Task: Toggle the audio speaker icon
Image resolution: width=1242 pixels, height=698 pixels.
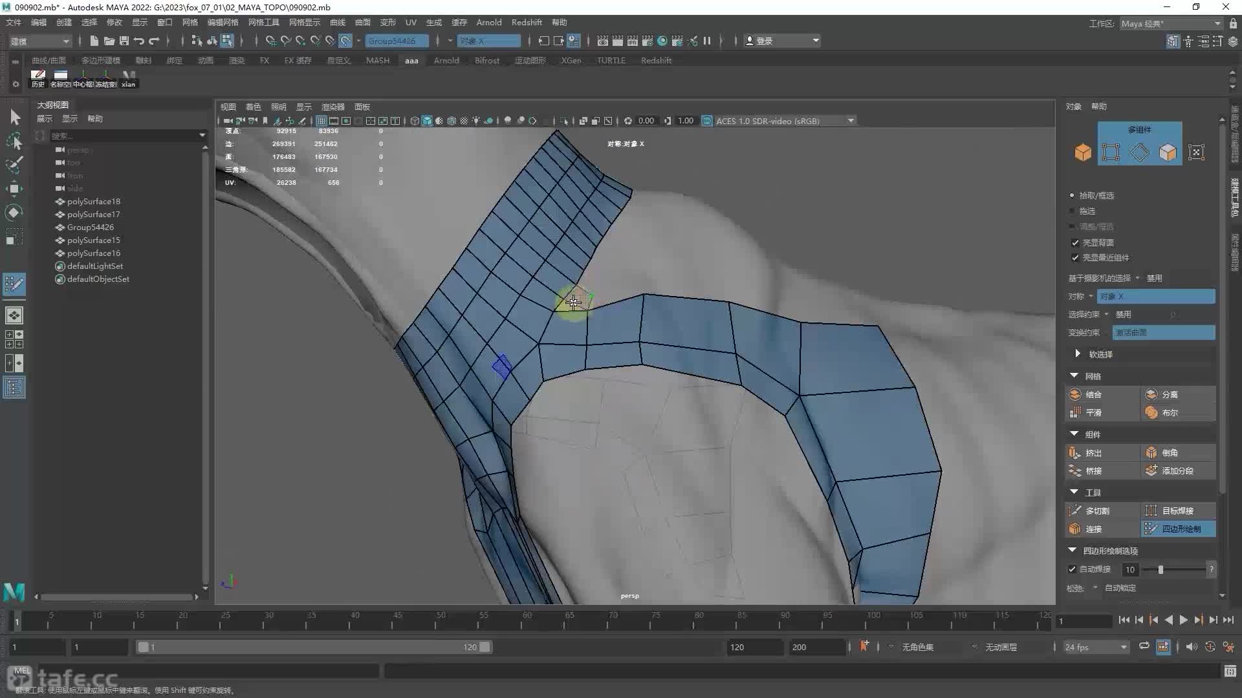Action: (x=1192, y=646)
